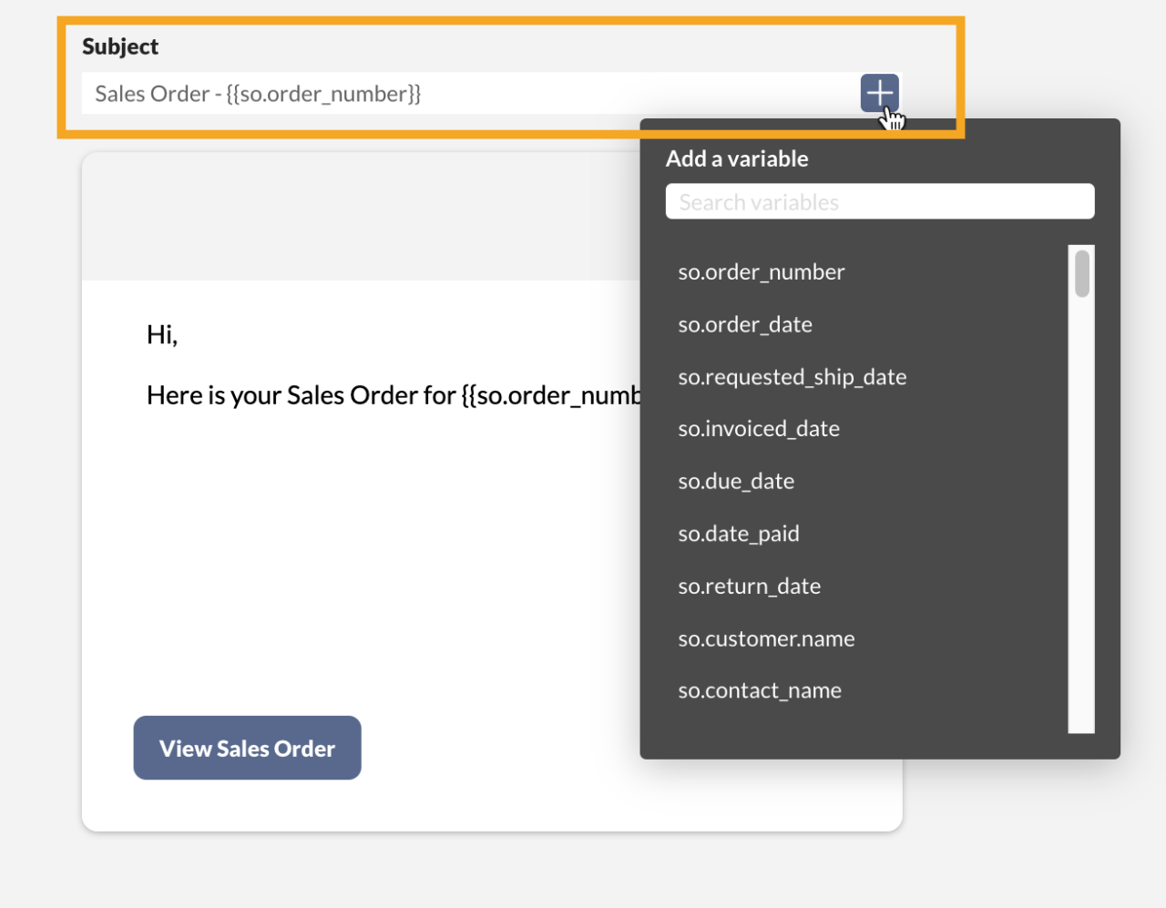Viewport: 1166px width, 908px height.
Task: Click the plus icon to add a variable
Action: [x=878, y=93]
